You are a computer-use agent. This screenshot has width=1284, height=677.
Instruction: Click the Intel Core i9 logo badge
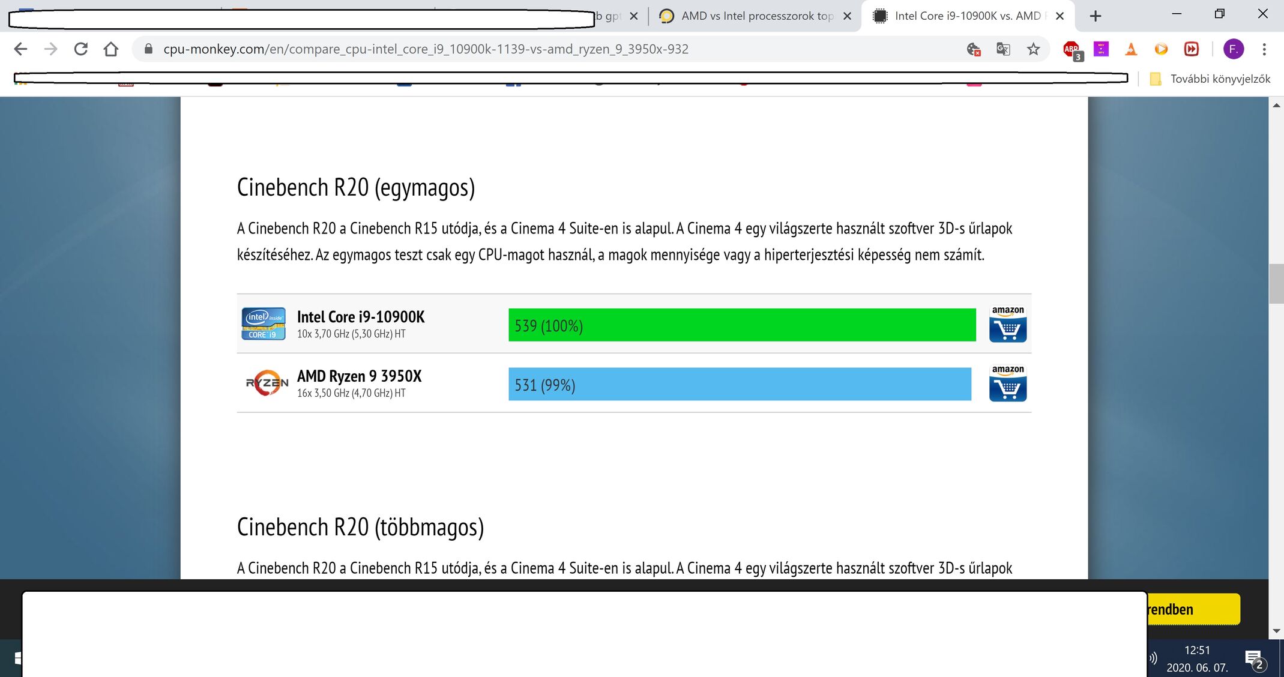click(x=264, y=323)
